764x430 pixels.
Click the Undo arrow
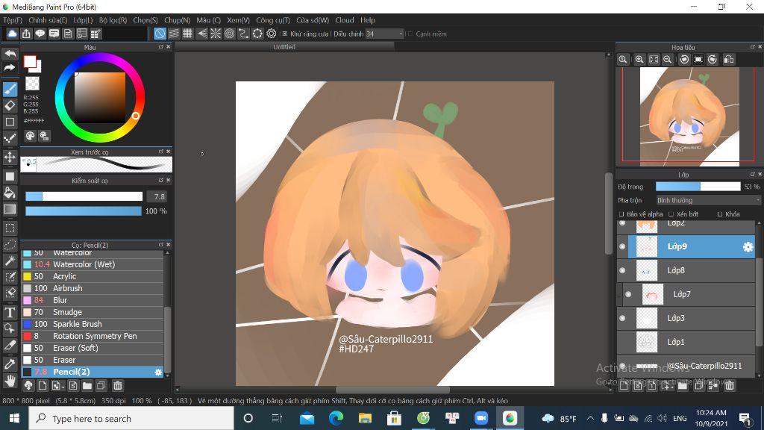[x=10, y=54]
